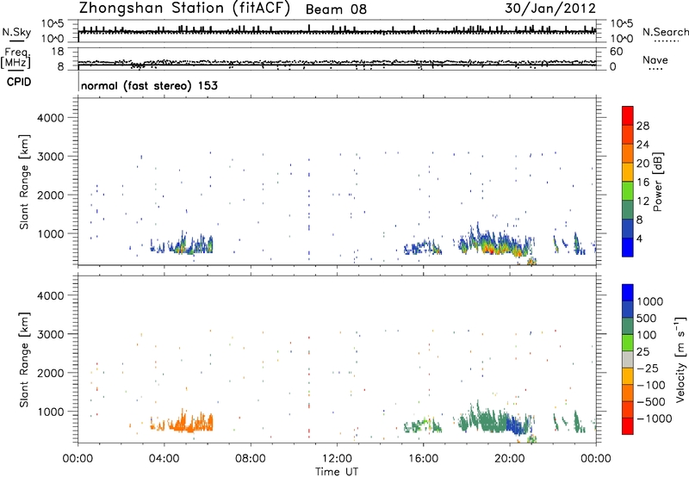
Task: Click the blue bottom of power colorbar
Action: [x=628, y=247]
